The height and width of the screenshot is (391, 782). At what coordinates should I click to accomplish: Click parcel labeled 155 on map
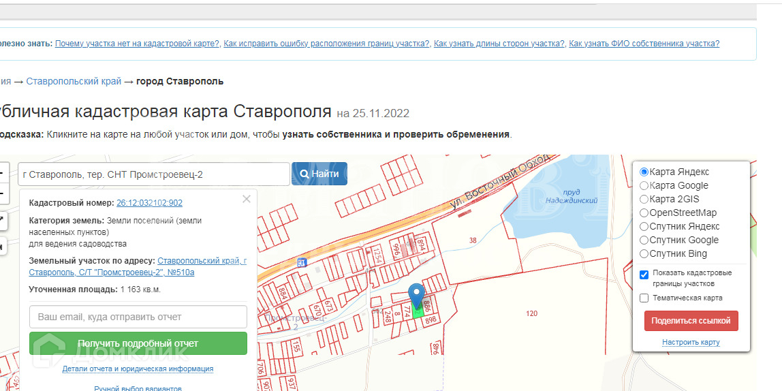(x=296, y=346)
